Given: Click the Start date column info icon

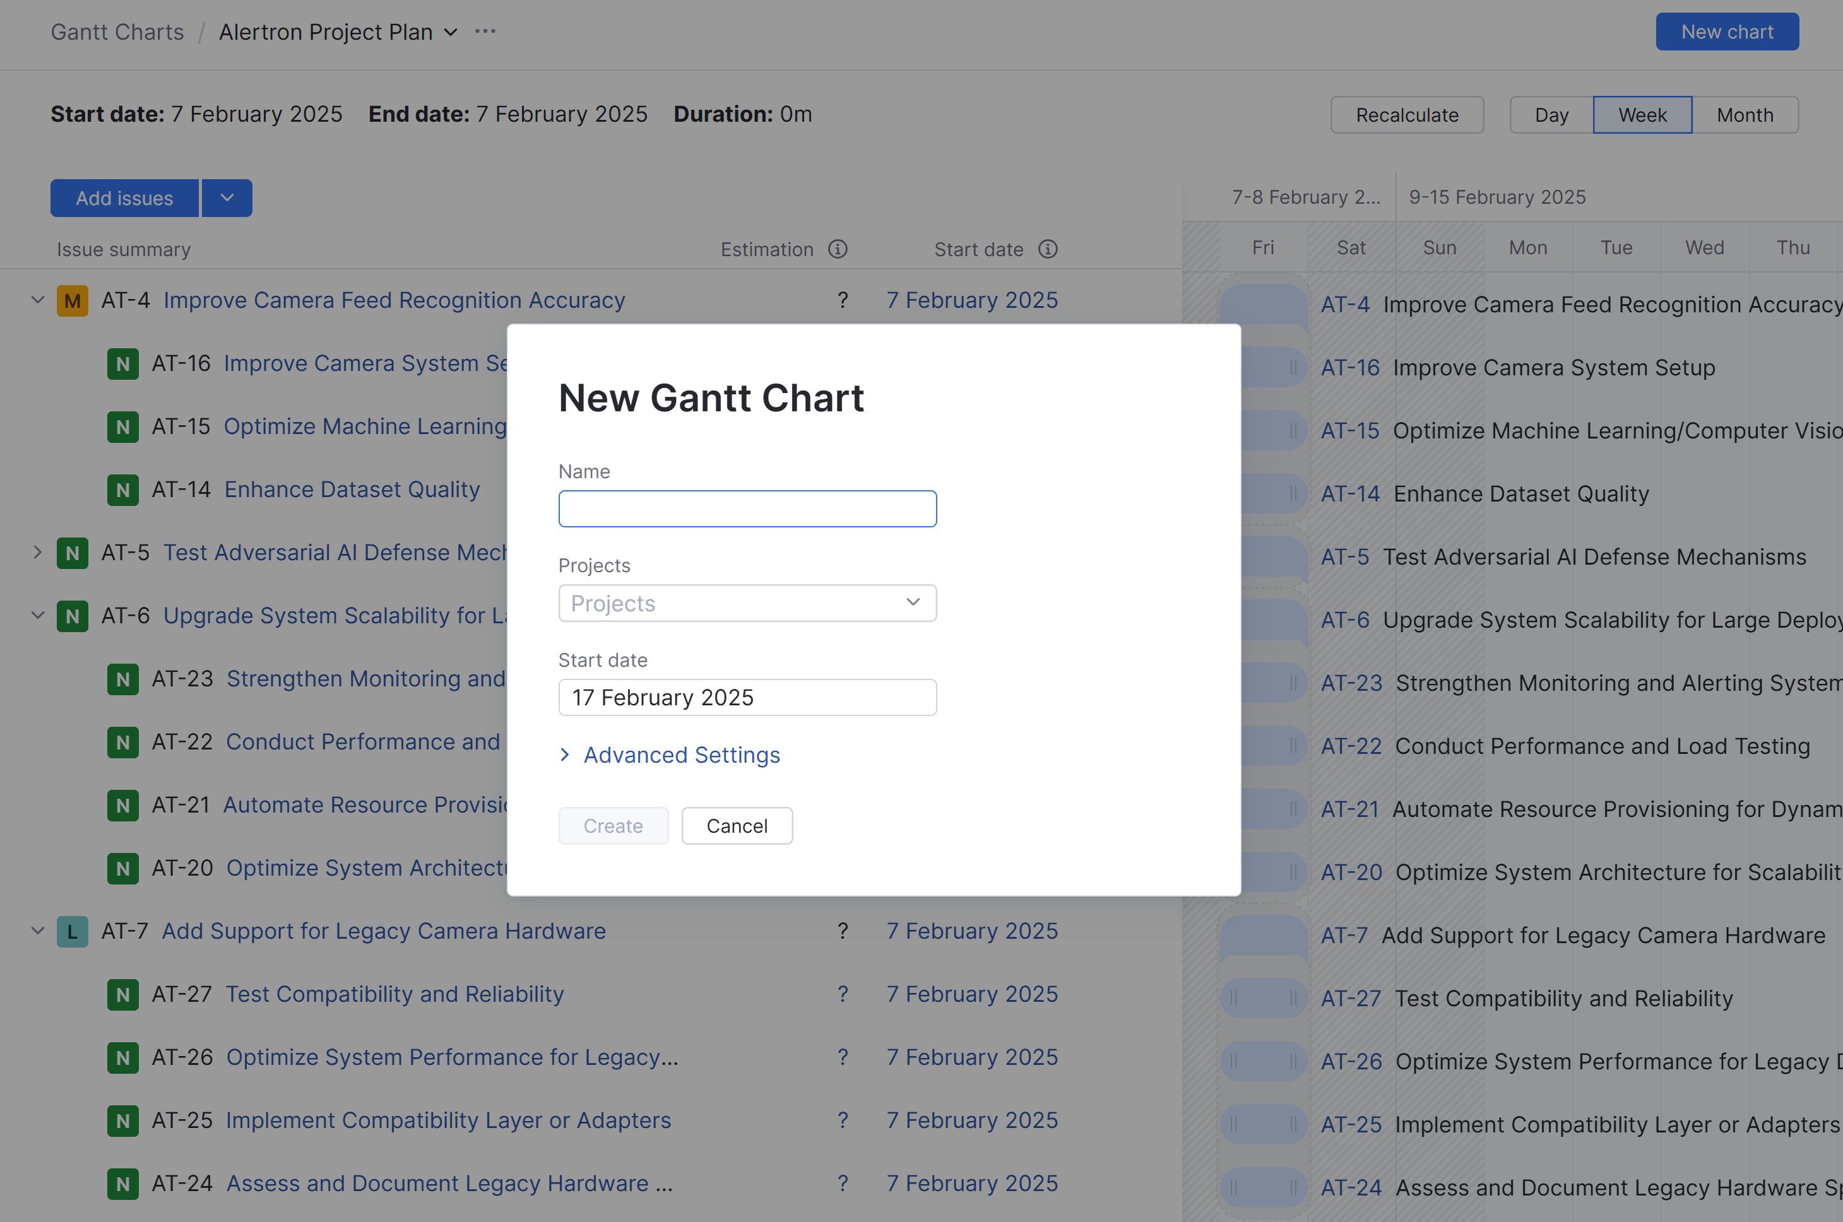Looking at the screenshot, I should tap(1048, 249).
